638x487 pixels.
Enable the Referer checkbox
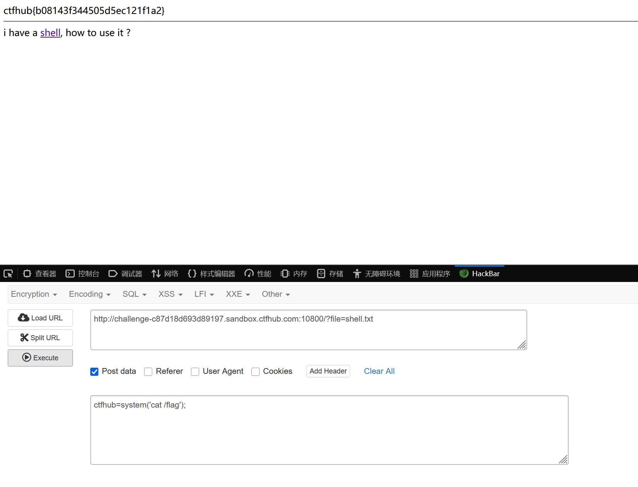(148, 372)
